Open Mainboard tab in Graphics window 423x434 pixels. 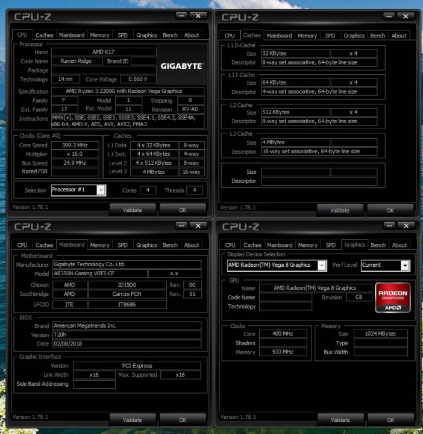(280, 245)
